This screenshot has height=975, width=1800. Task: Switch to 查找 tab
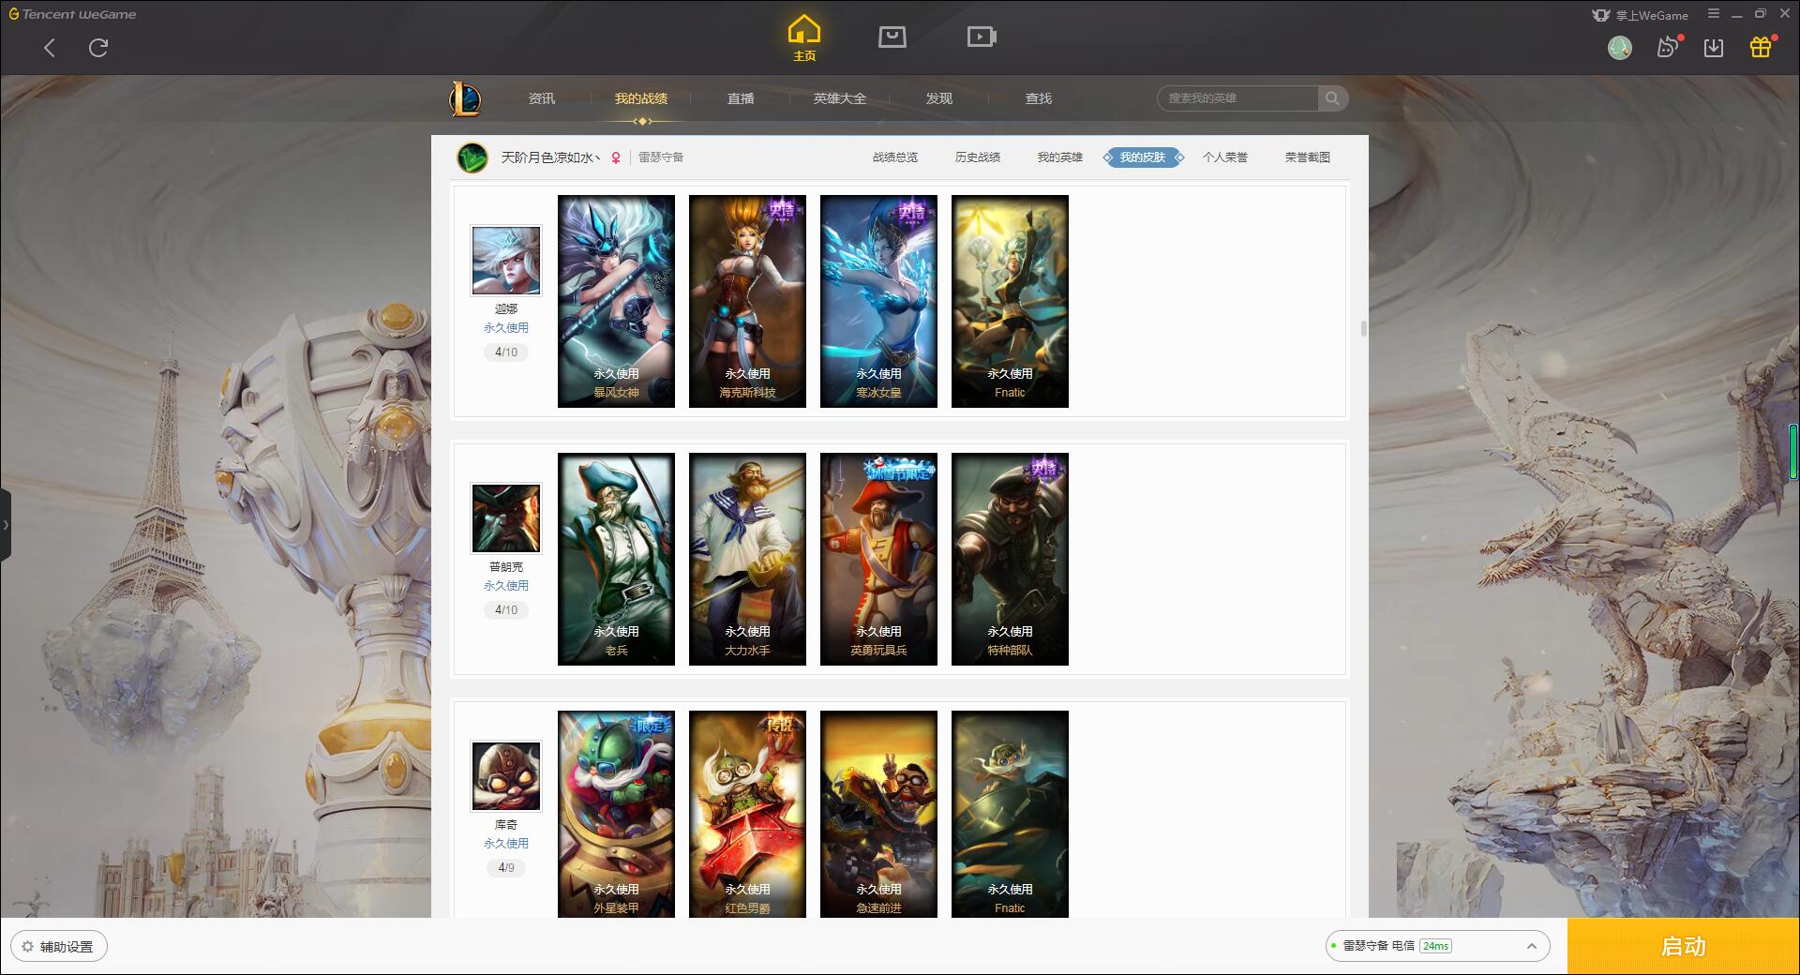coord(1039,98)
